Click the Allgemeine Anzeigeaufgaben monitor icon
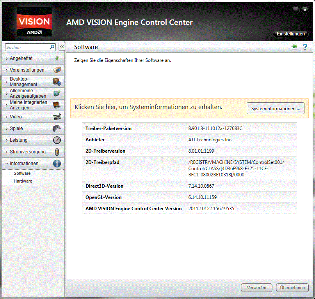 (57, 93)
